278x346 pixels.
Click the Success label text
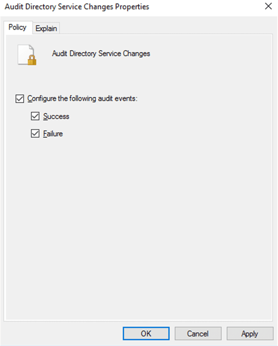click(x=56, y=116)
